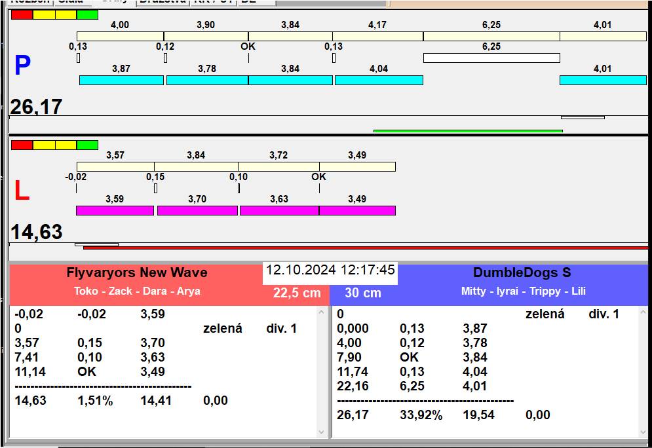Click the 0,15 pass value in lane L graph

point(155,177)
